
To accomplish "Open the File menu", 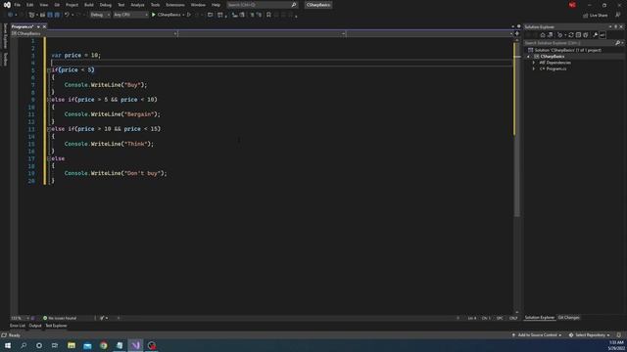I will point(18,5).
